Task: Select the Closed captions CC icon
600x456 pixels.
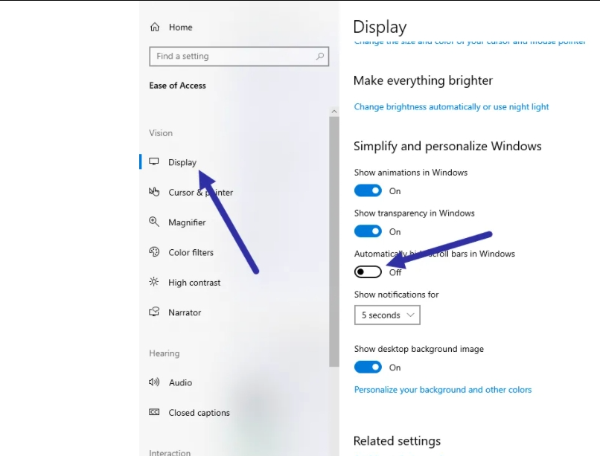Action: pyautogui.click(x=154, y=412)
